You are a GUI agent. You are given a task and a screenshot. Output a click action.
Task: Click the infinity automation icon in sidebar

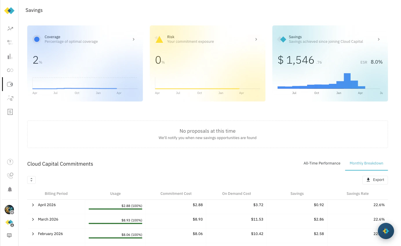pyautogui.click(x=10, y=70)
